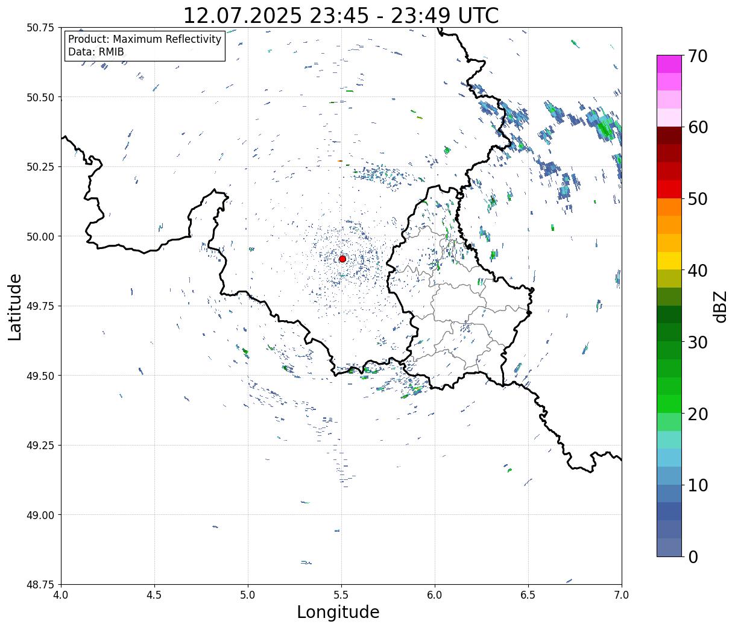Click the latitude tick label 49.00
Image resolution: width=735 pixels, height=627 pixels.
[x=40, y=515]
